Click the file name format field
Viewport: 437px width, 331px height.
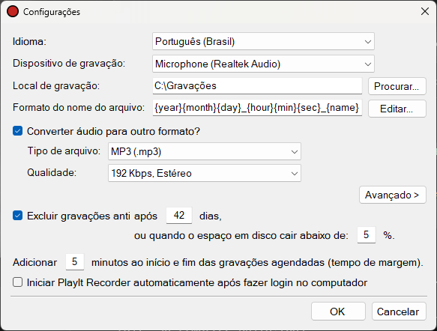(257, 108)
